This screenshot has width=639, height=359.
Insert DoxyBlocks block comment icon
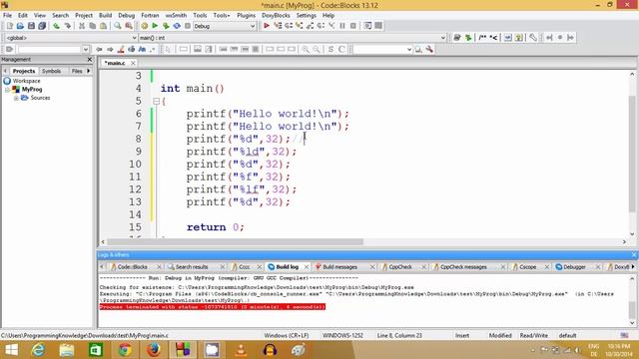(x=482, y=38)
